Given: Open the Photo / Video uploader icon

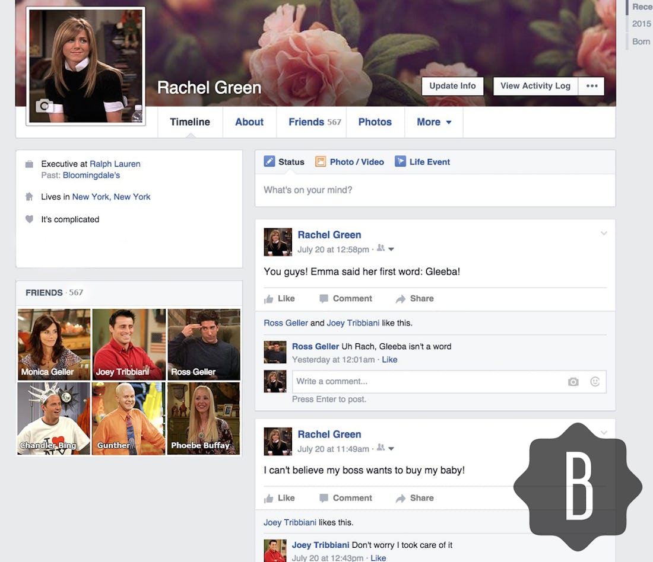Looking at the screenshot, I should point(321,161).
